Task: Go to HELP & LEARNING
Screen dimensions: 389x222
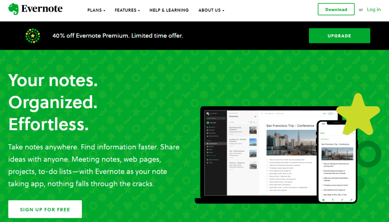Action: pyautogui.click(x=169, y=10)
